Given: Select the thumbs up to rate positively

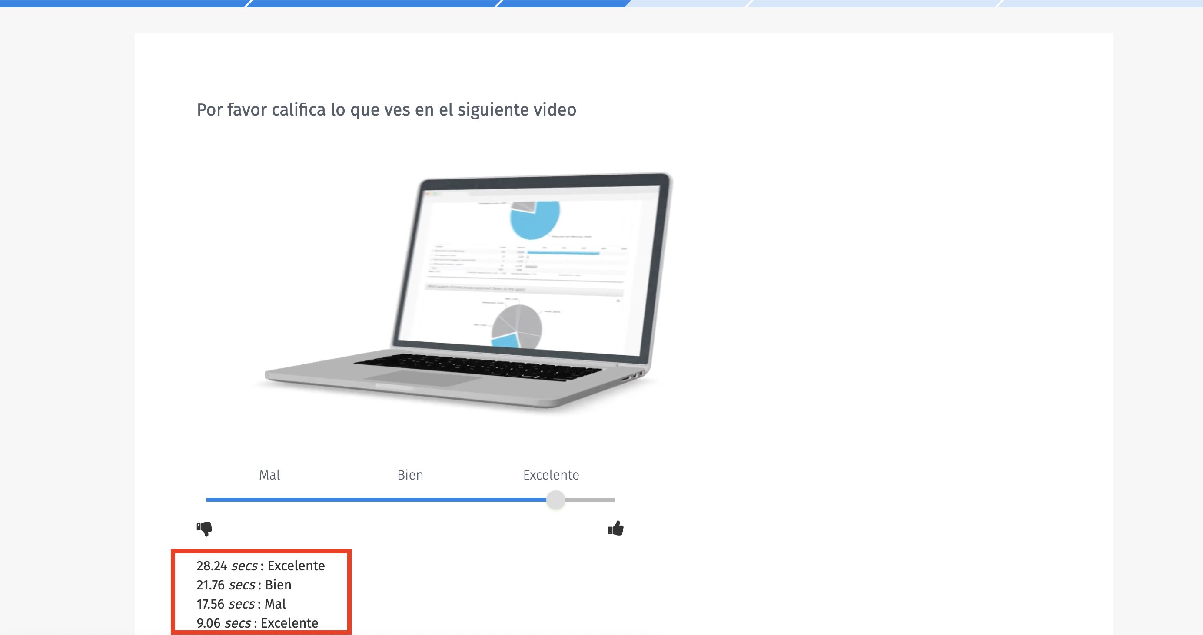Looking at the screenshot, I should (x=615, y=528).
